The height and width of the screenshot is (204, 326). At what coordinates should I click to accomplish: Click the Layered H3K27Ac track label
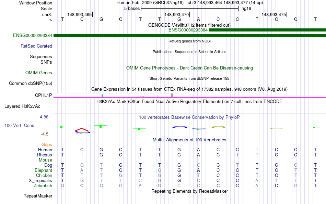pyautogui.click(x=22, y=106)
